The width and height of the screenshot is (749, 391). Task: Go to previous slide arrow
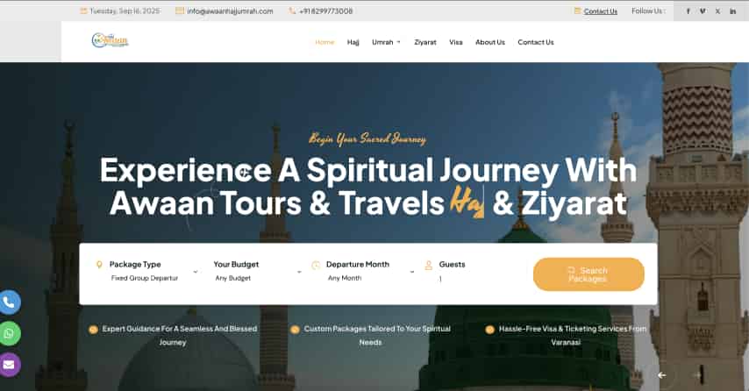coord(661,375)
